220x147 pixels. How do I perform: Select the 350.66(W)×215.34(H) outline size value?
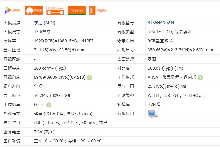coord(180,50)
